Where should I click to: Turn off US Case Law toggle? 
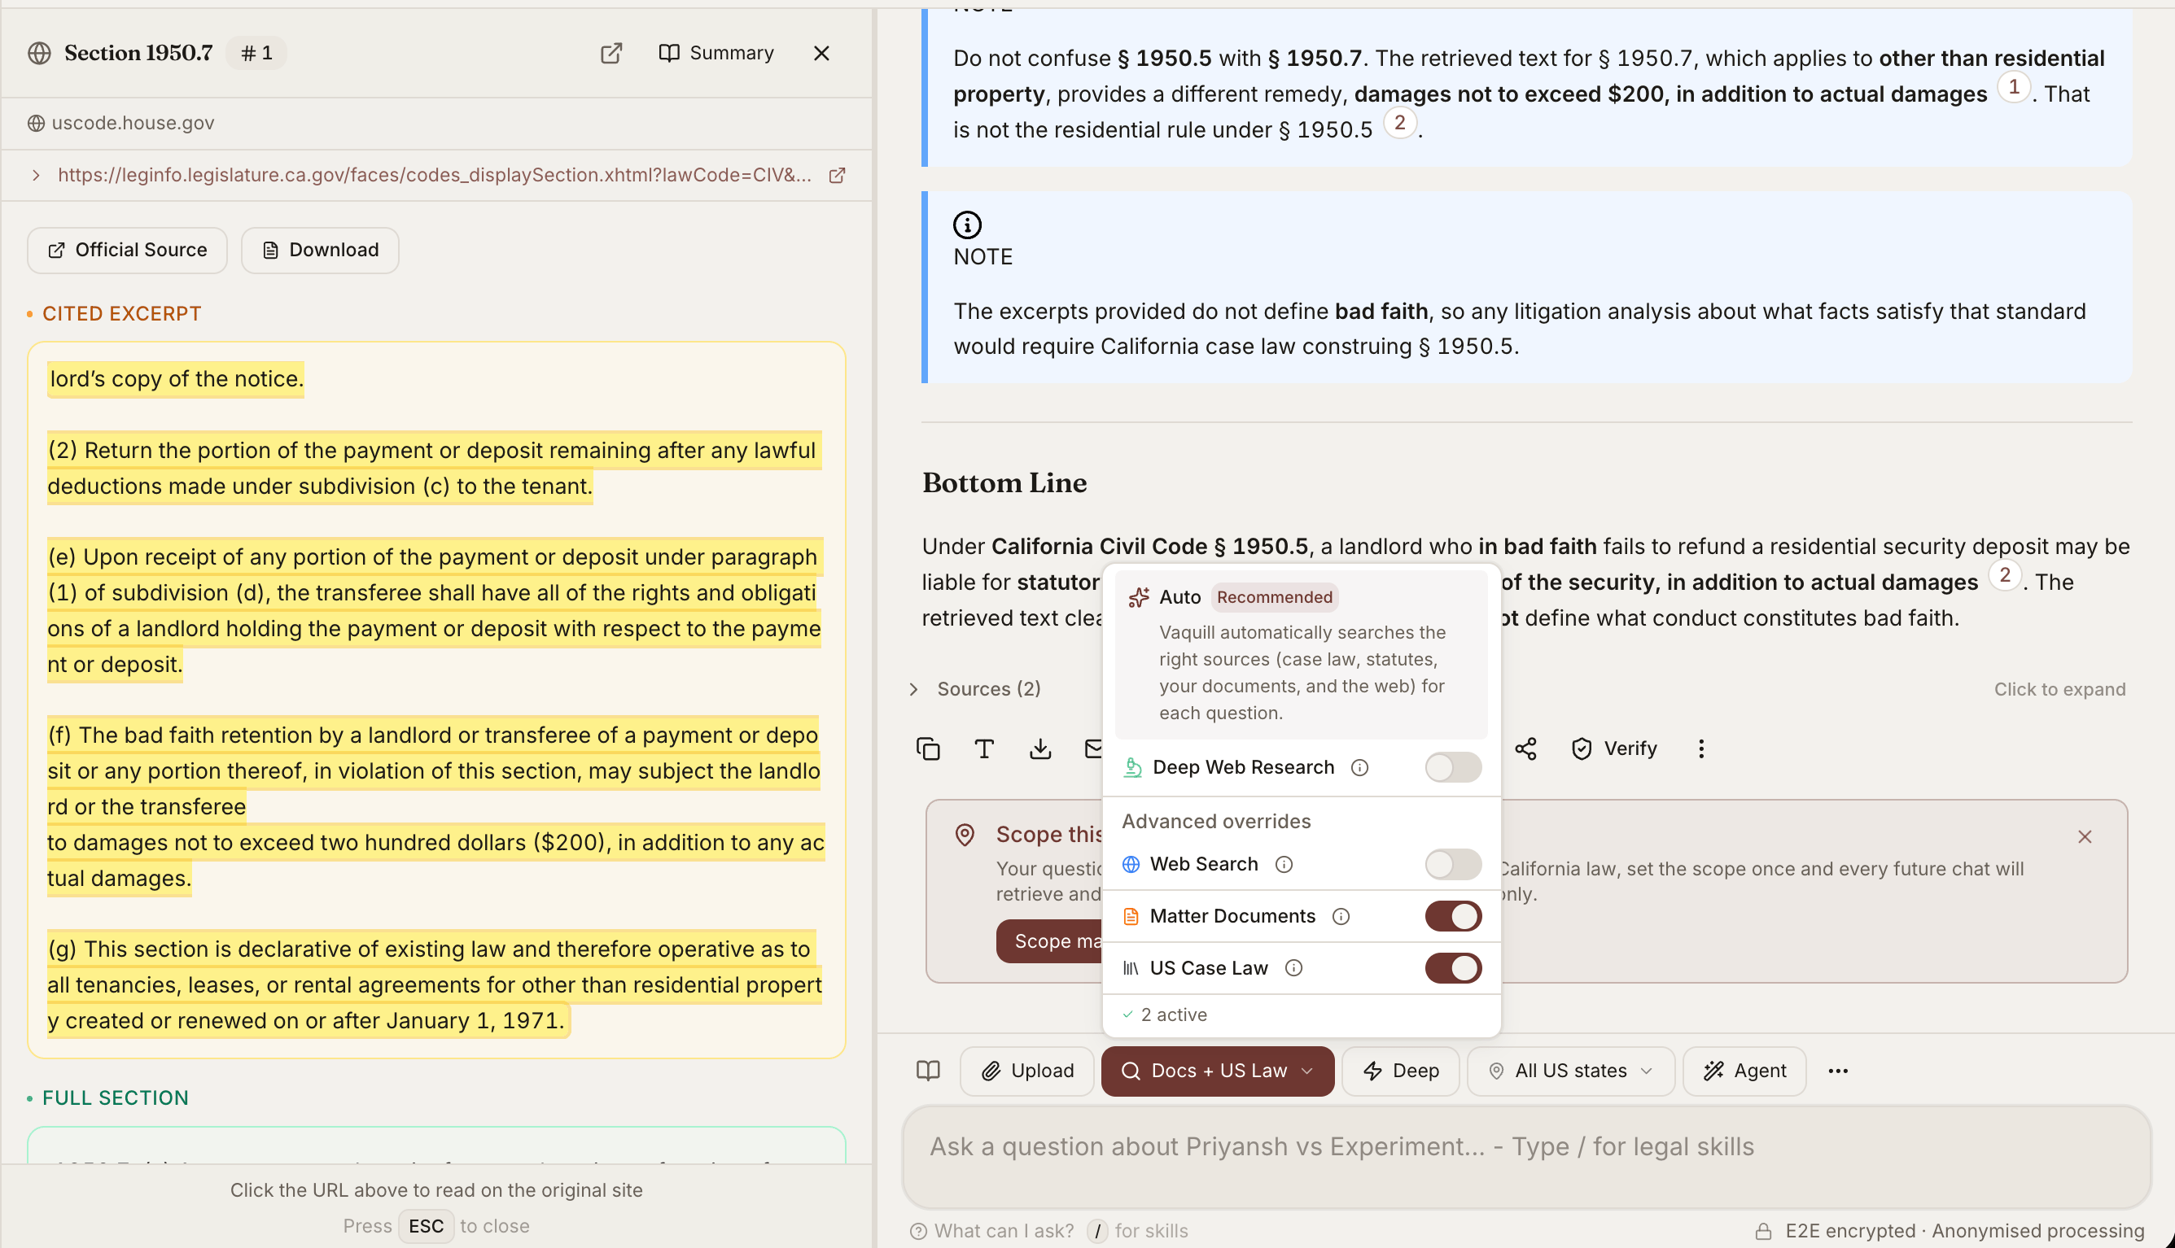(1452, 967)
